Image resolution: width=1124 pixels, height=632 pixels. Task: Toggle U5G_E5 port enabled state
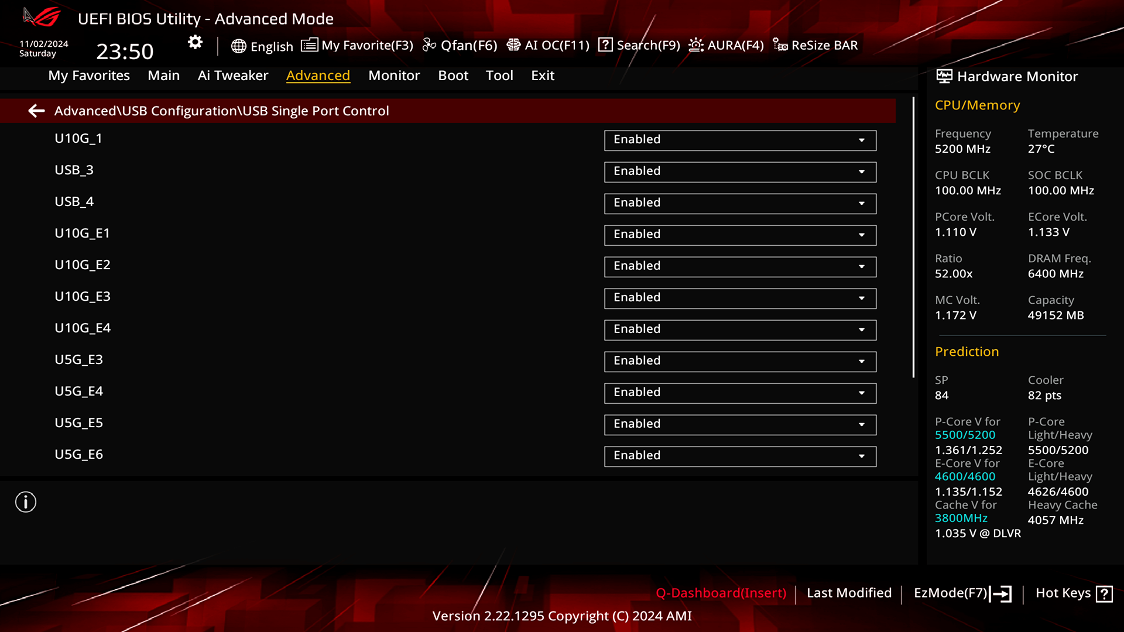tap(739, 424)
